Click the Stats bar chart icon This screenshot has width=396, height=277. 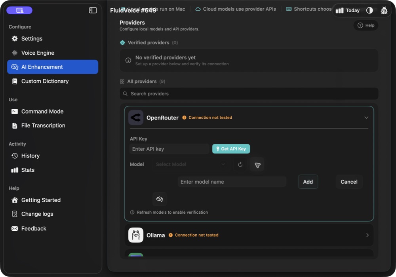[15, 170]
